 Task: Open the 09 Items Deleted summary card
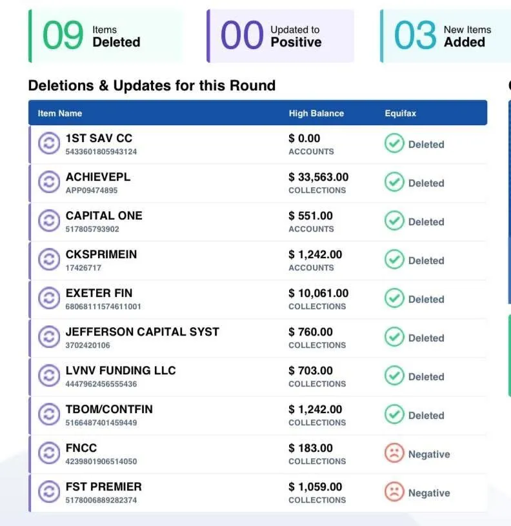coord(106,36)
